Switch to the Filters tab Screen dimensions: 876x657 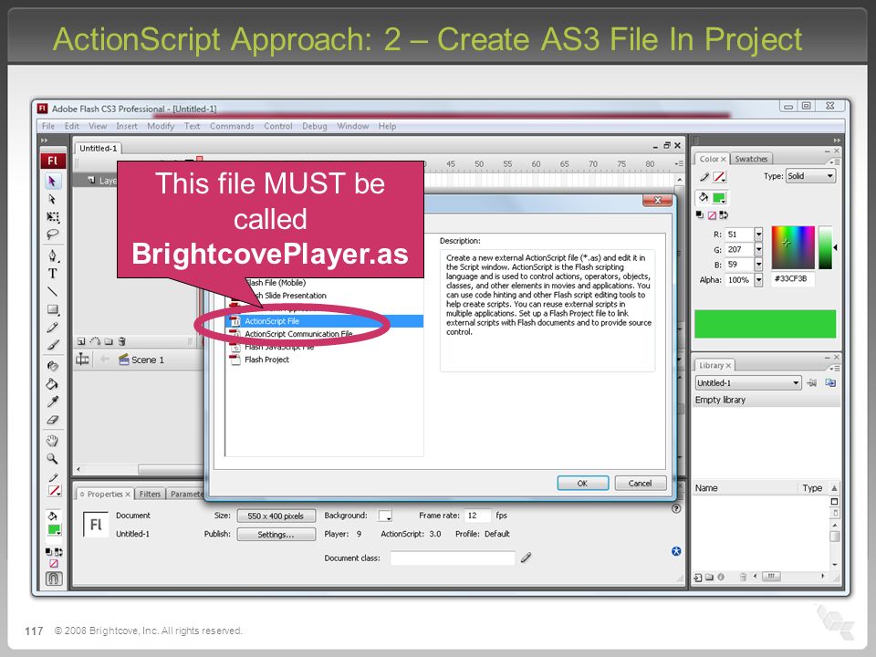click(x=150, y=494)
